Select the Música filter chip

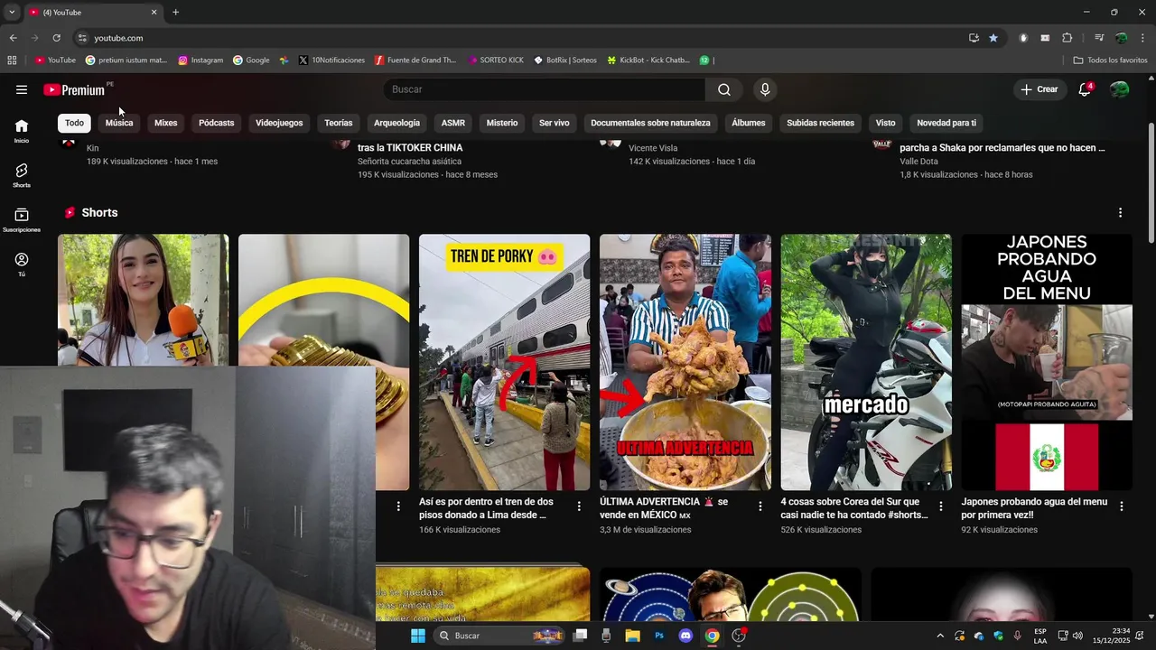coord(119,123)
